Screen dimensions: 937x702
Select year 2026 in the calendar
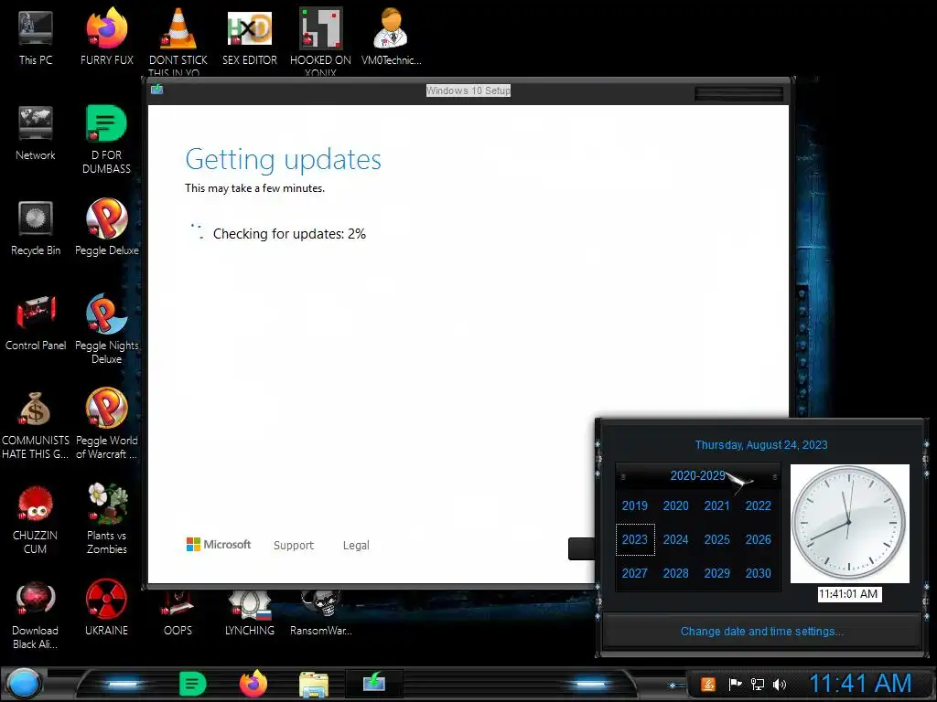click(x=759, y=539)
